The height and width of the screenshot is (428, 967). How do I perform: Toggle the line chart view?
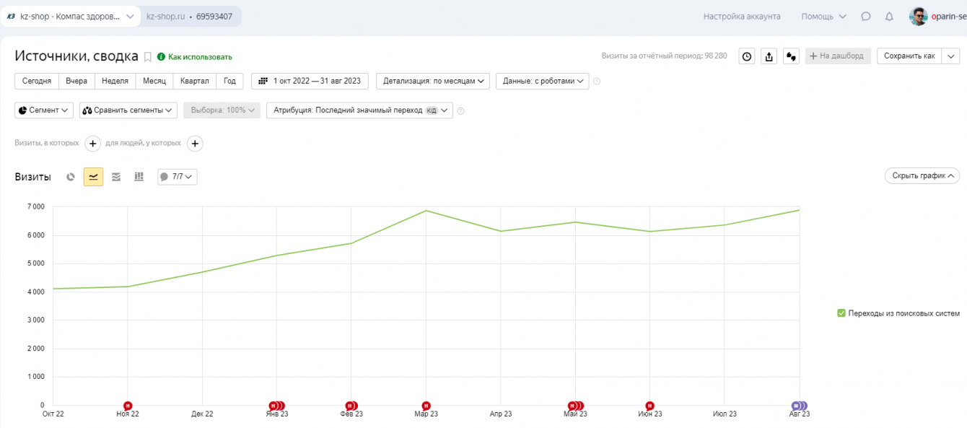(x=93, y=177)
